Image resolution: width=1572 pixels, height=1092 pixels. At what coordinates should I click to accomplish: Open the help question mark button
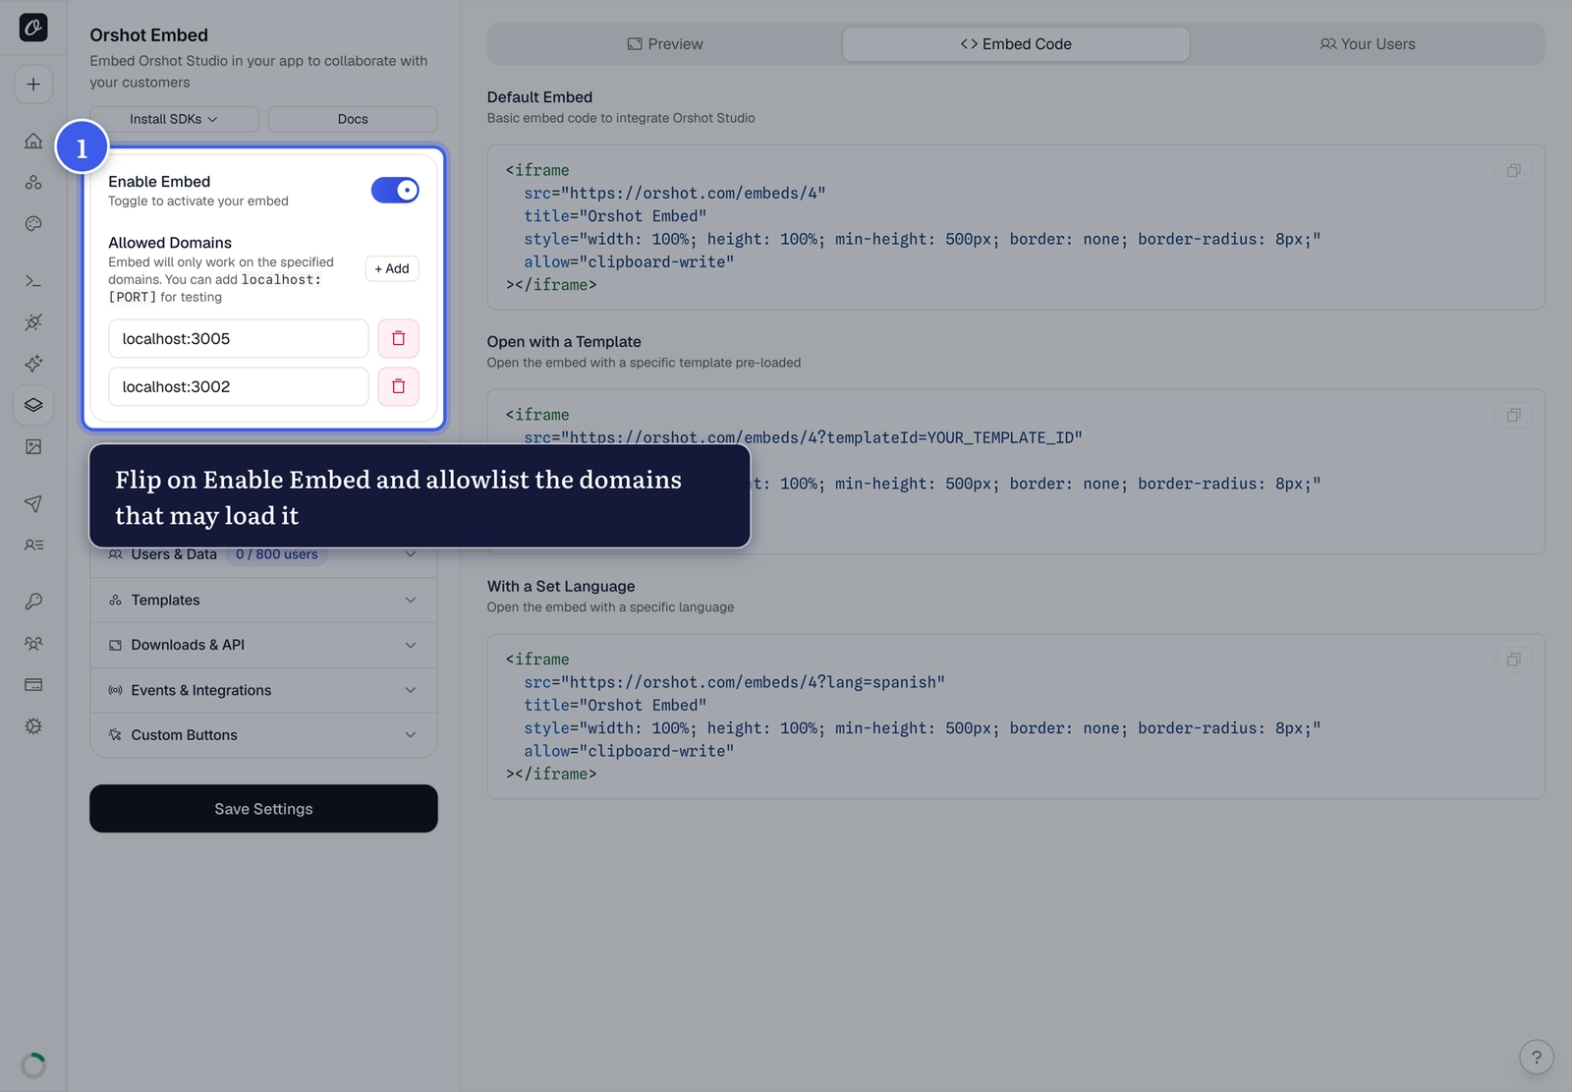[x=1537, y=1058]
